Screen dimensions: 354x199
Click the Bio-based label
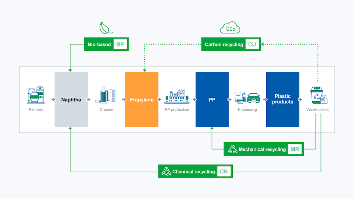[99, 45]
